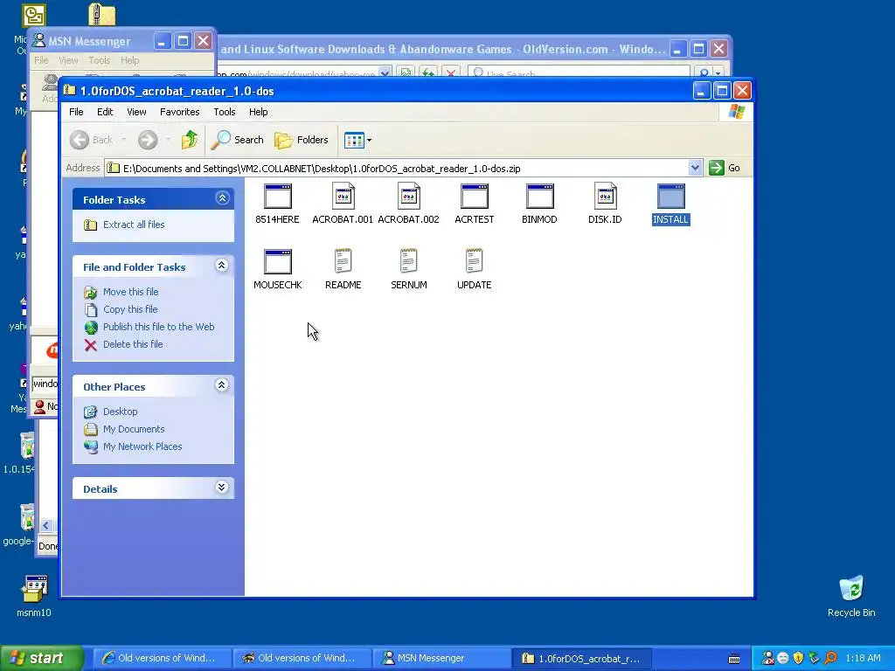This screenshot has width=895, height=671.
Task: Open the File menu
Action: pos(76,112)
